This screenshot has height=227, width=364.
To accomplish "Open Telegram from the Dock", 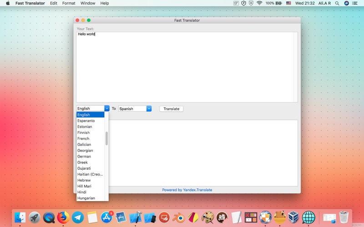I will pos(78,217).
